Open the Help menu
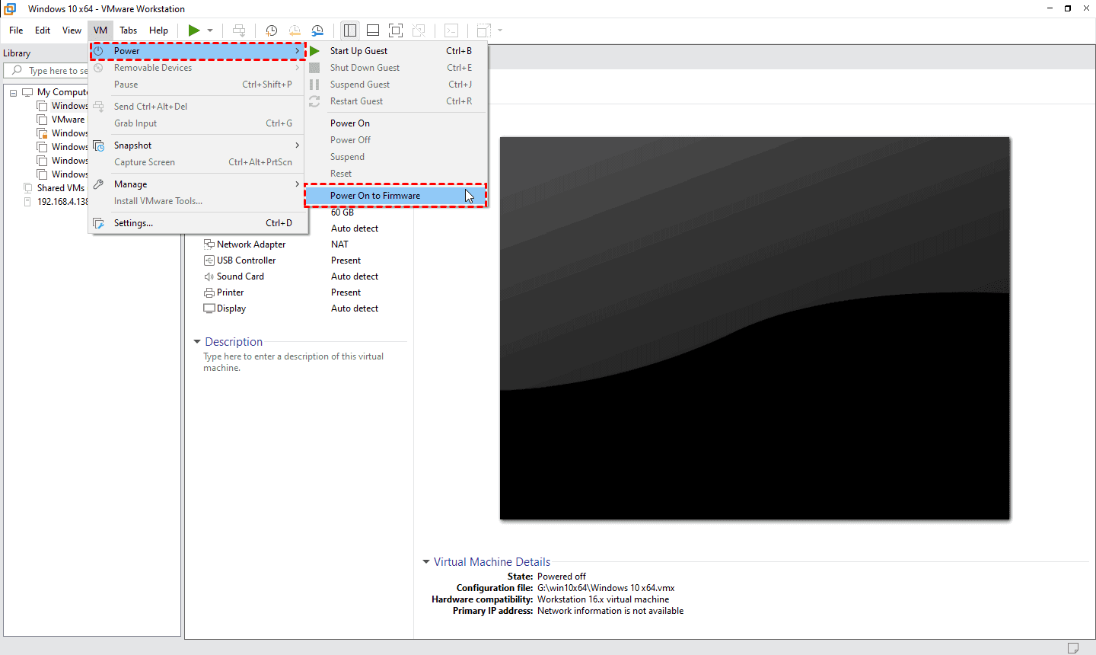 [x=159, y=30]
